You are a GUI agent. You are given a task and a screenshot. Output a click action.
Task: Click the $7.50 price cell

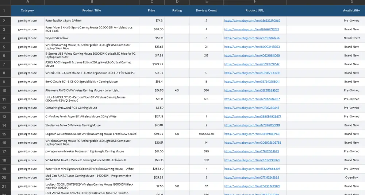[152, 186]
